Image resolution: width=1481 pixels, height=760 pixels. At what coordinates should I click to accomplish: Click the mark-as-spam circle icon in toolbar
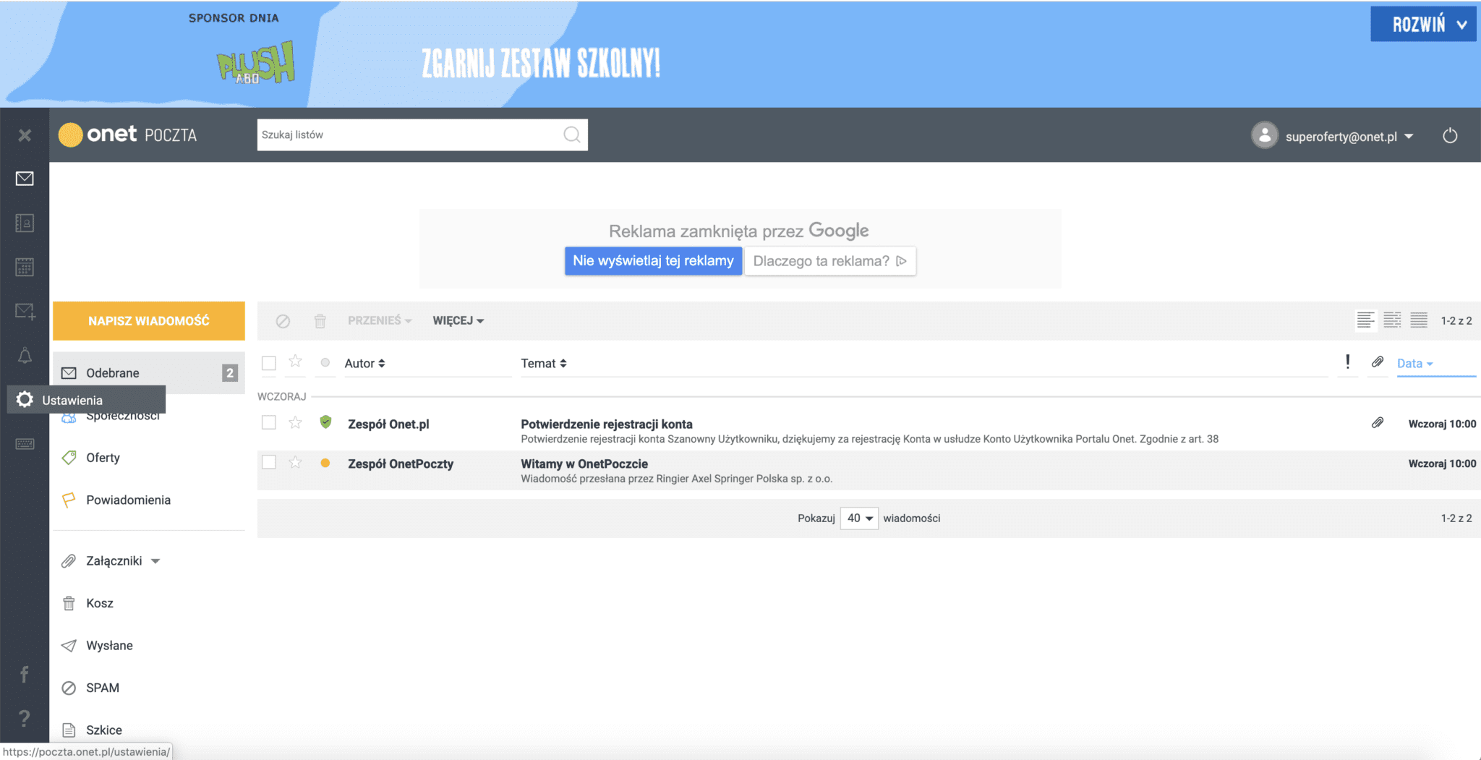pos(283,320)
